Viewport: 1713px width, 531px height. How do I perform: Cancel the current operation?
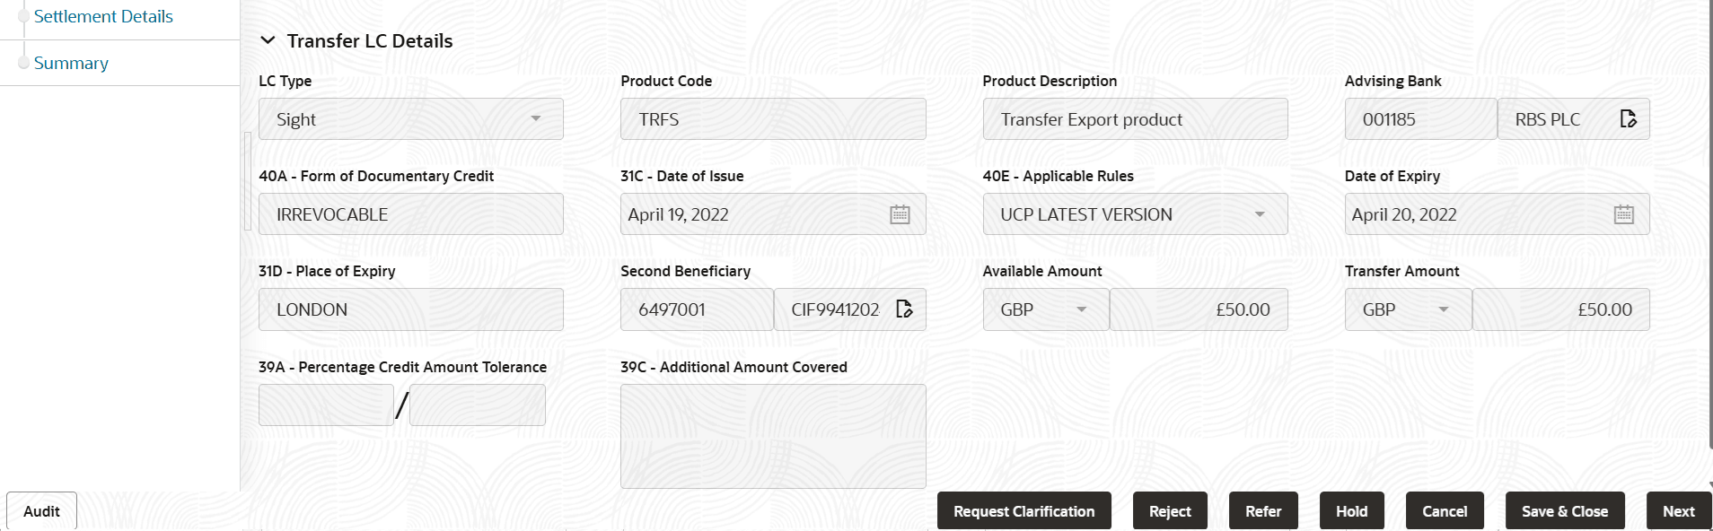[x=1445, y=510]
